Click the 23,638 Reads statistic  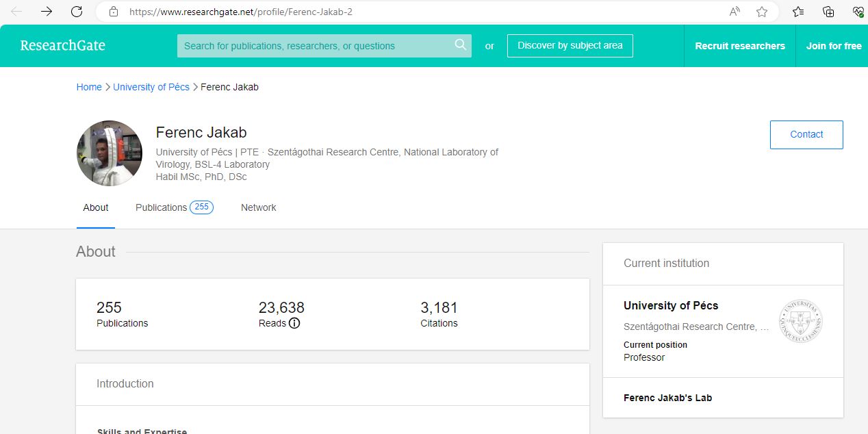(281, 314)
